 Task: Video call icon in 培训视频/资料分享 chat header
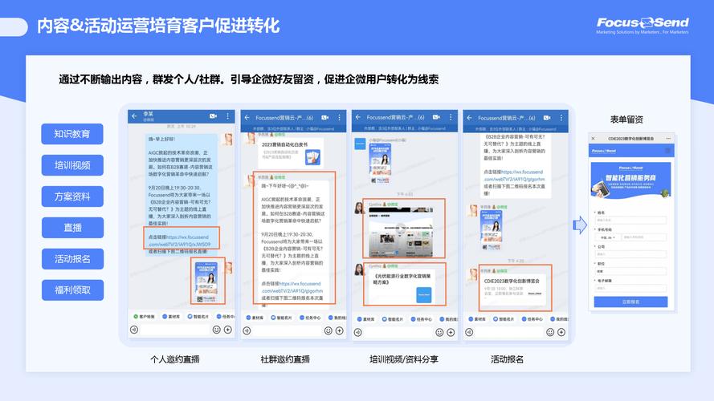tap(436, 117)
